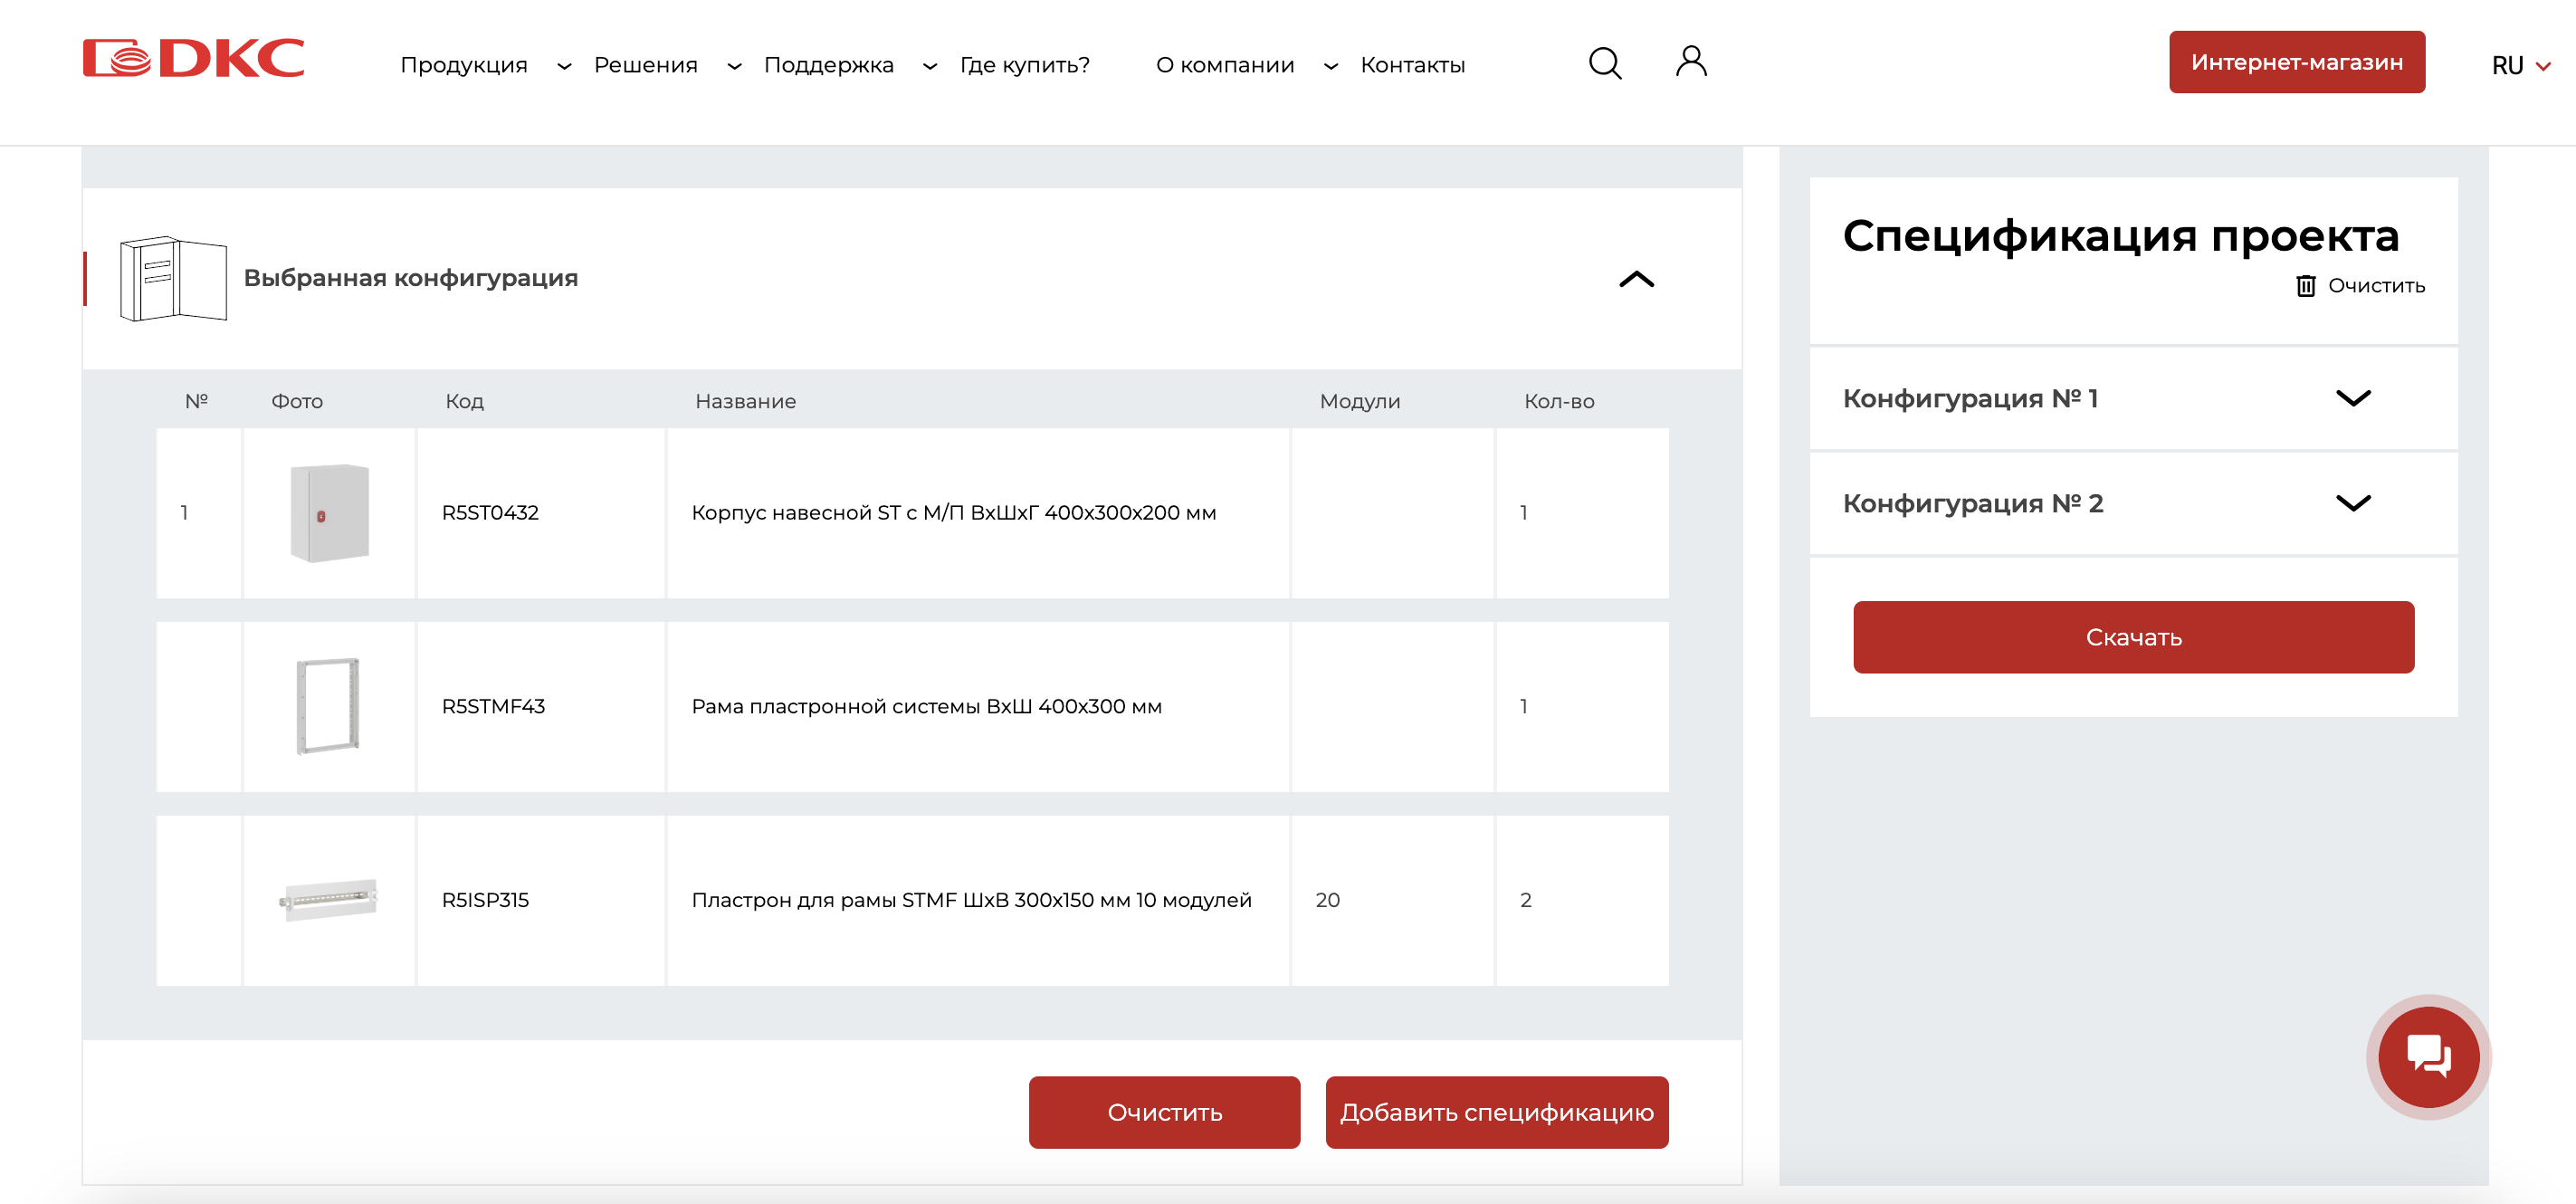Click the name Пластрон для рамы STMF
Screen dimensions: 2576x1204
[x=971, y=900]
